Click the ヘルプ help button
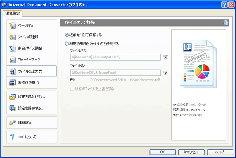This screenshot has height=158, width=236. coord(220,152)
